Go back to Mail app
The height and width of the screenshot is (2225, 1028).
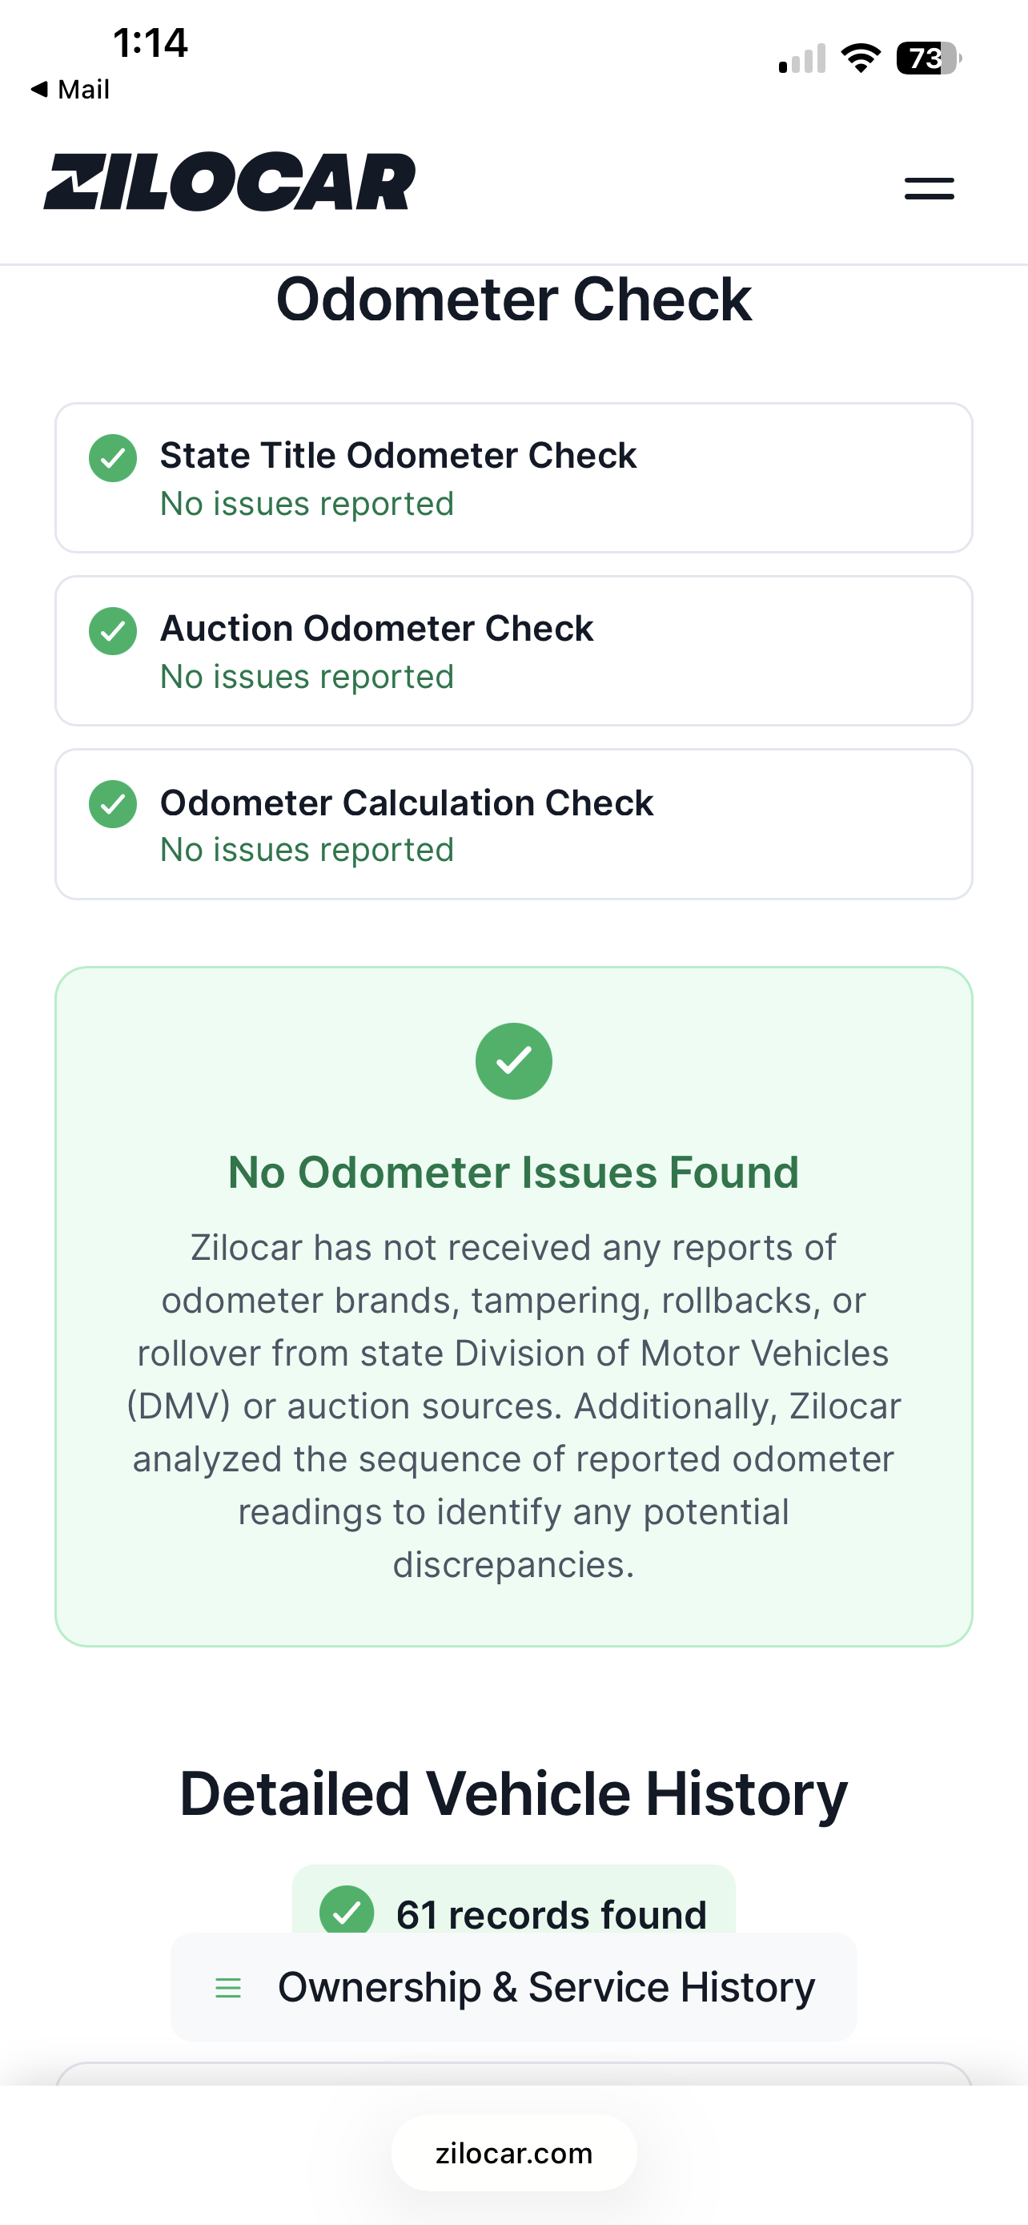[x=70, y=89]
